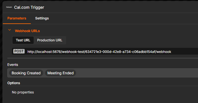Collapse the Webhook URLs chevron arrow
The height and width of the screenshot is (103, 198).
9,30
